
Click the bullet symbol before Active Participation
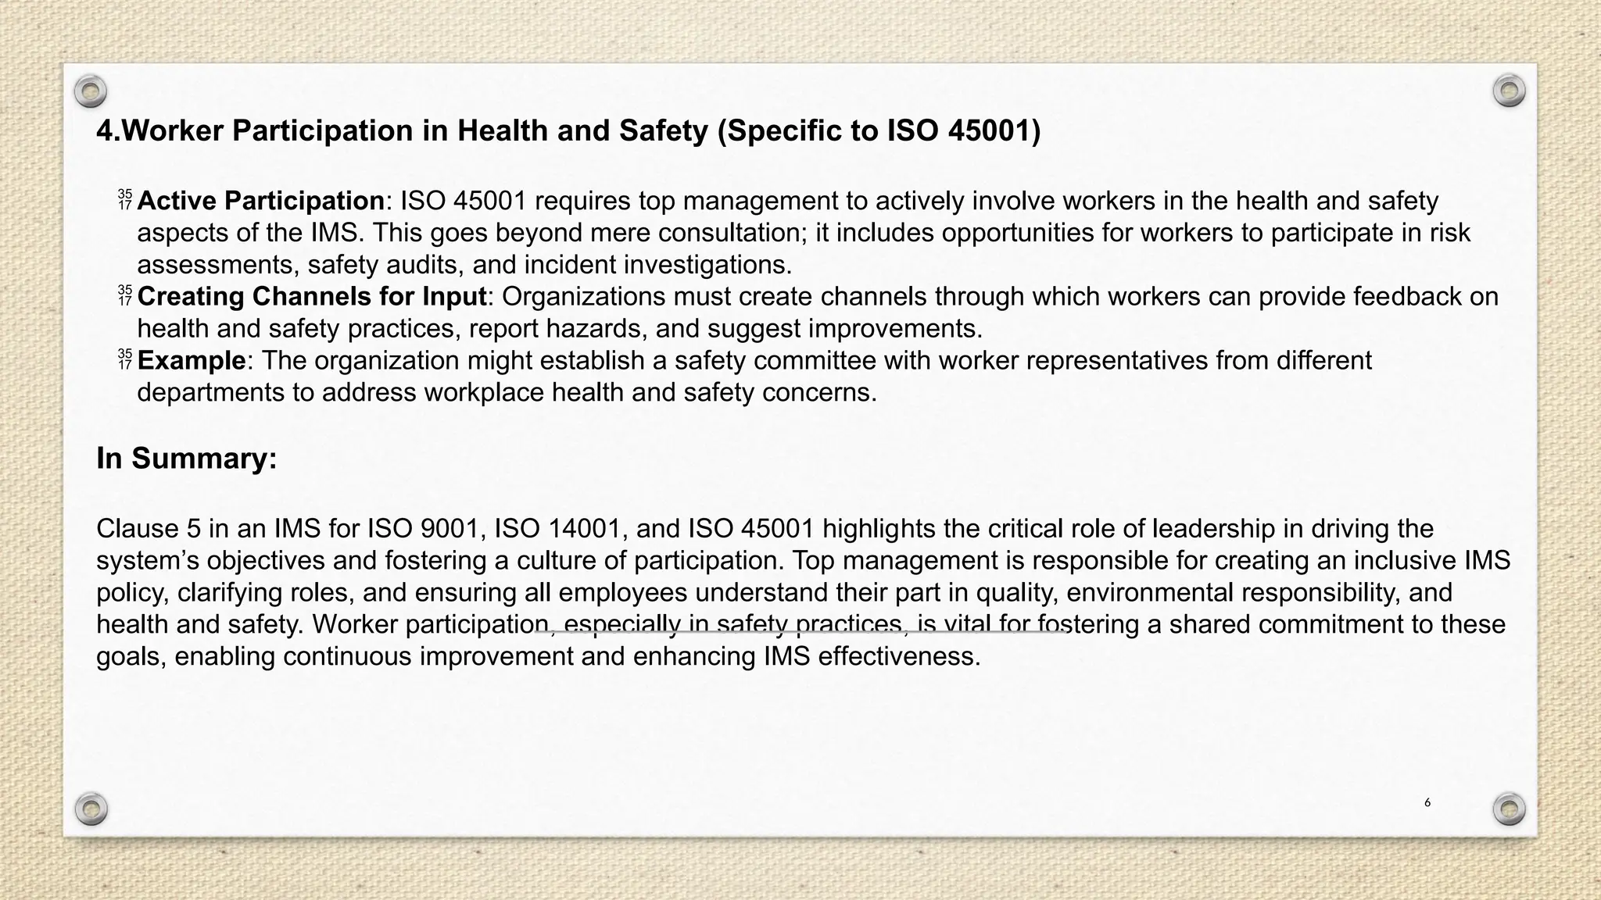tap(125, 200)
